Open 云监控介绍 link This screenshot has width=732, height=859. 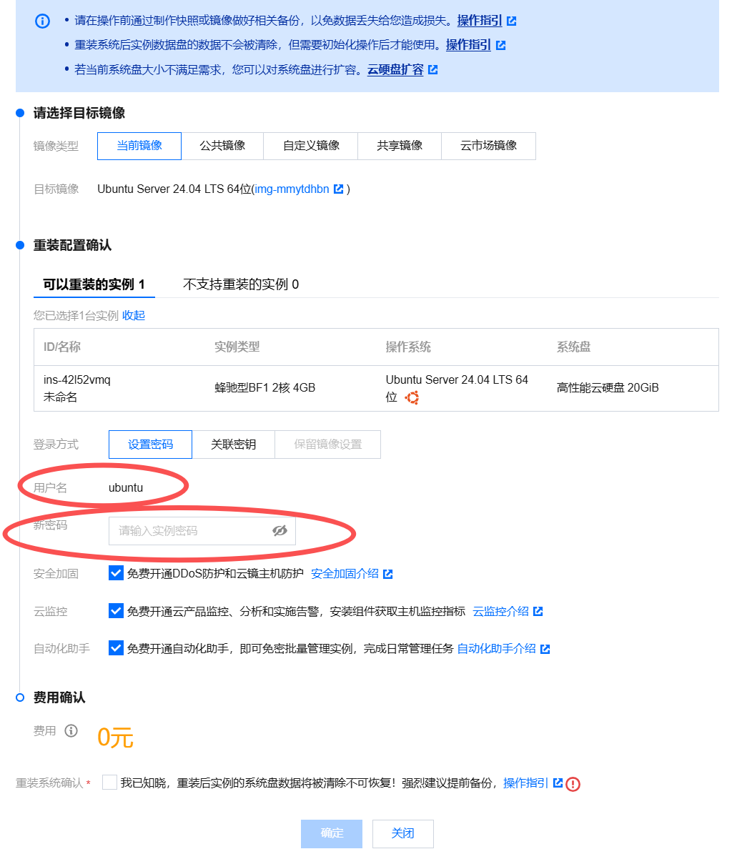click(500, 611)
